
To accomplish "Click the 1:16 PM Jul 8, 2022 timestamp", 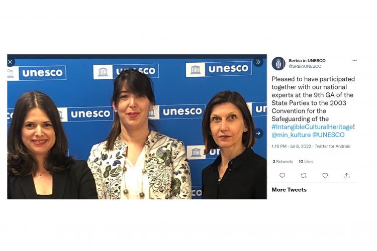I will click(x=292, y=146).
